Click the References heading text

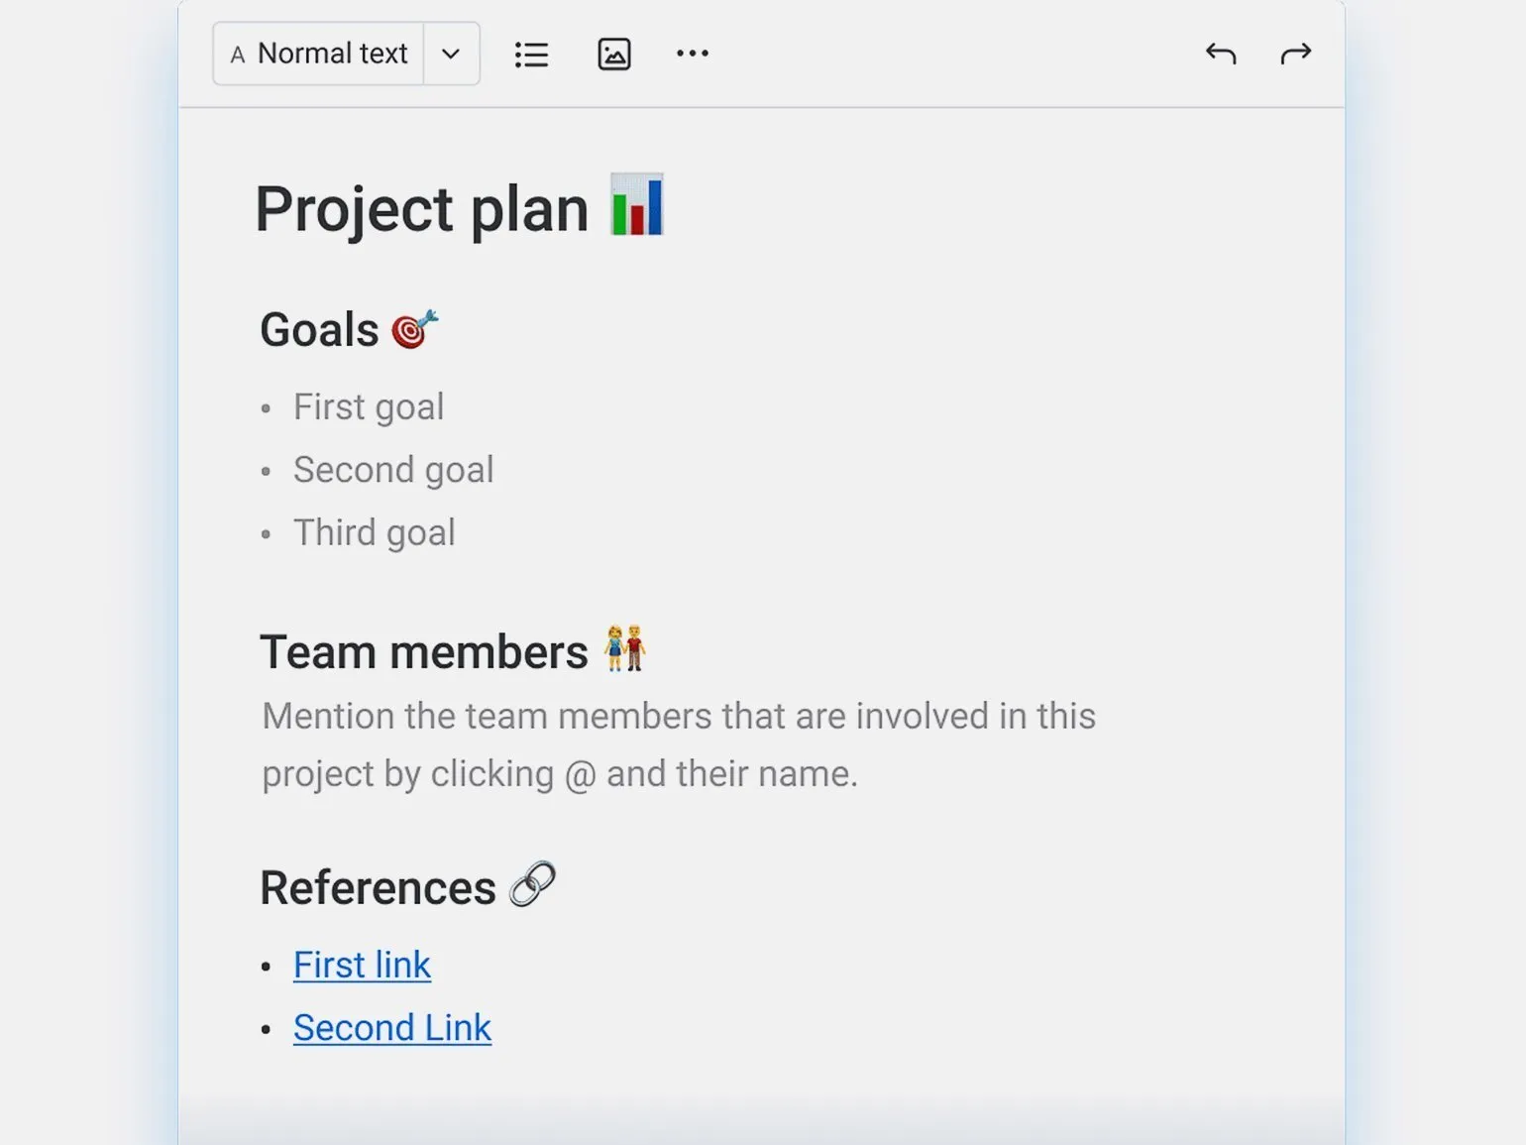point(378,887)
